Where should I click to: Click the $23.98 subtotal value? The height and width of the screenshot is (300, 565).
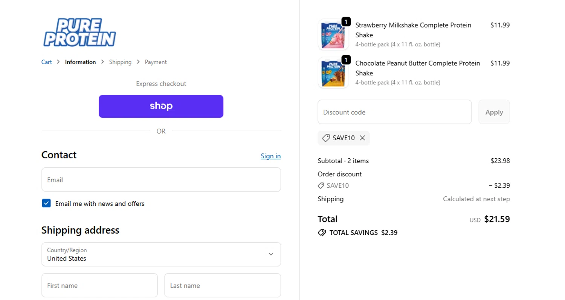coord(500,161)
